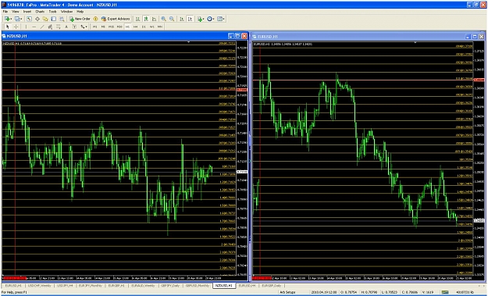The height and width of the screenshot is (296, 488).
Task: Switch to EURAUD,Weekly chart tab
Action: click(x=143, y=285)
